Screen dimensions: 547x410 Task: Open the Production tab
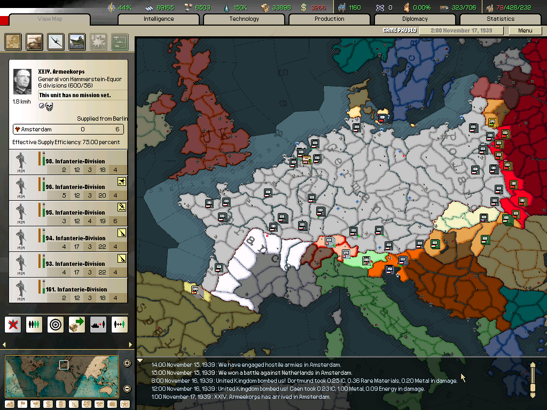(329, 19)
